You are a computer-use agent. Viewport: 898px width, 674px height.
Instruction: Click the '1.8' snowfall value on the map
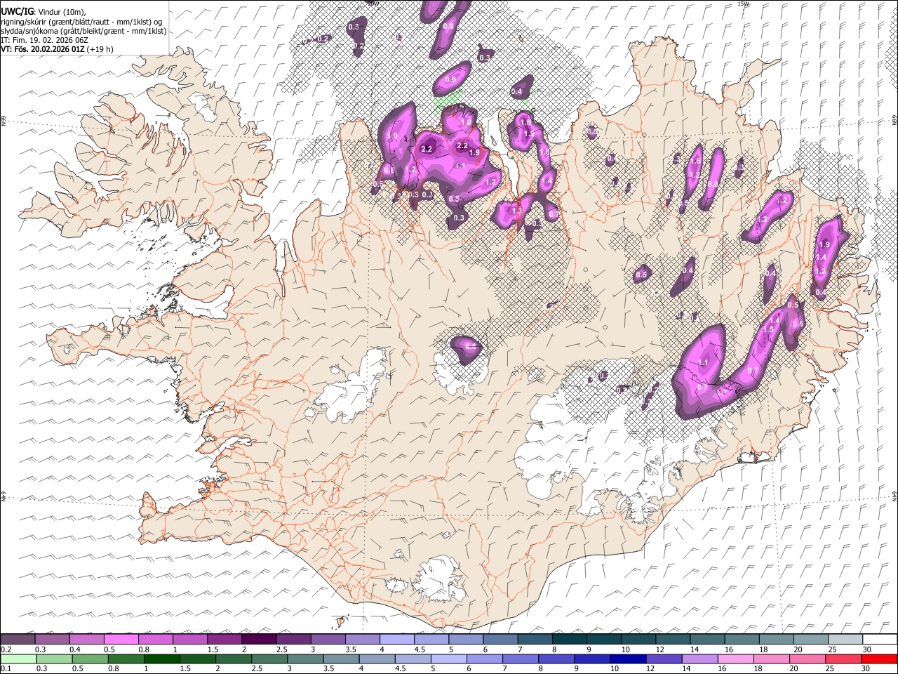[x=525, y=123]
